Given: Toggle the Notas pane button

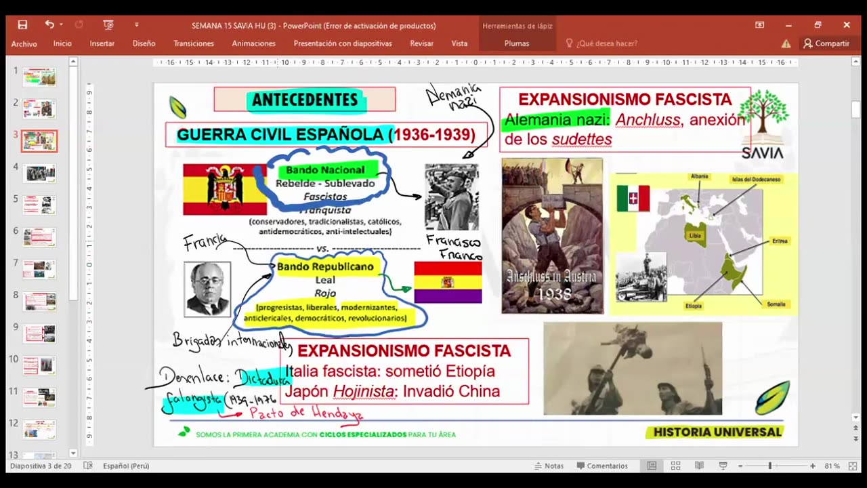Looking at the screenshot, I should pos(549,466).
